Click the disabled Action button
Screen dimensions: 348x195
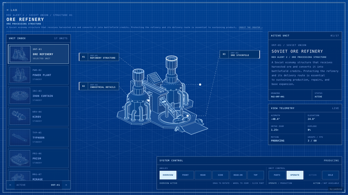click(313, 175)
